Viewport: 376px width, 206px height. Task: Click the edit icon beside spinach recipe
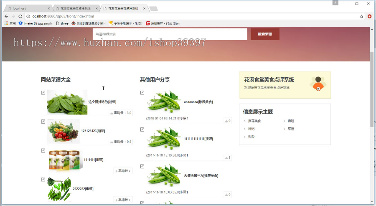click(43, 93)
